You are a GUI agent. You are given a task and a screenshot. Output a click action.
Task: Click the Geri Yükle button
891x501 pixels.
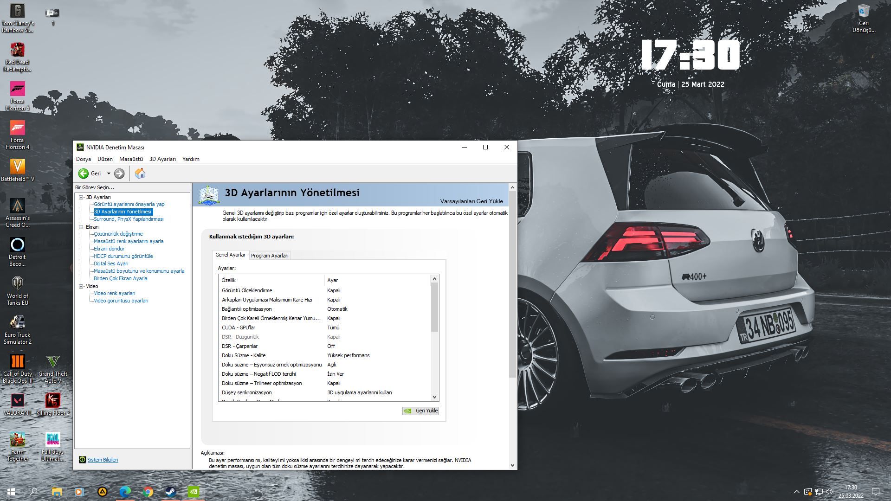point(420,411)
